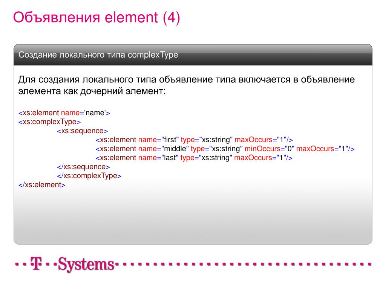Click the slide title "Объявления element (4)"
This screenshot has height=289, width=386.
(x=96, y=17)
